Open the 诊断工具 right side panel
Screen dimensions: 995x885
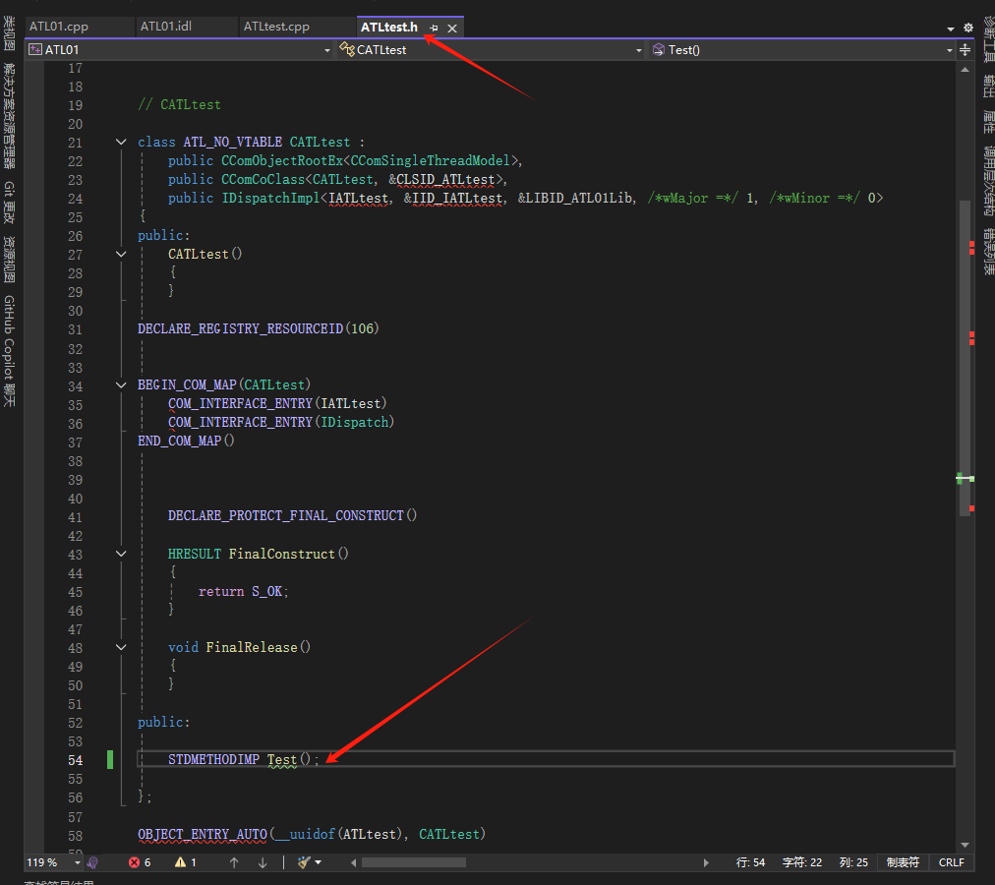(989, 39)
